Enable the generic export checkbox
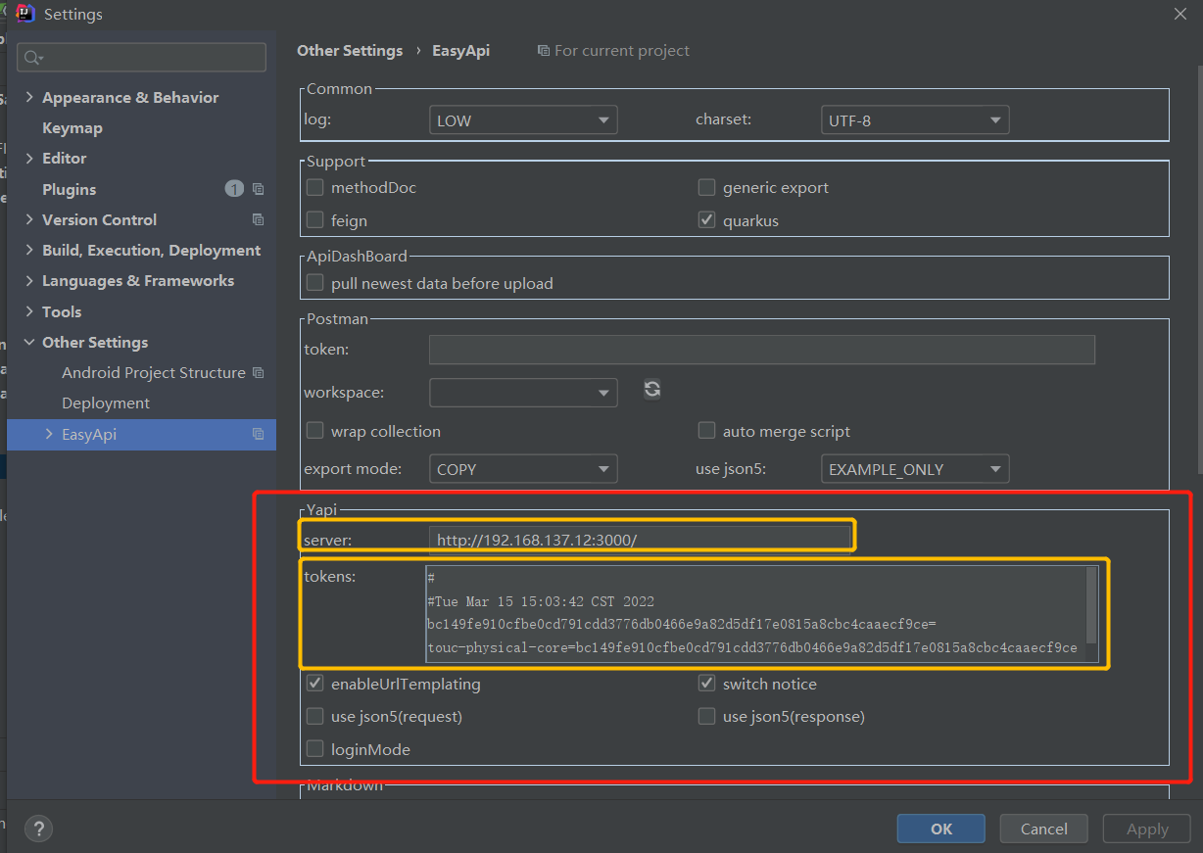The width and height of the screenshot is (1203, 853). 706,187
